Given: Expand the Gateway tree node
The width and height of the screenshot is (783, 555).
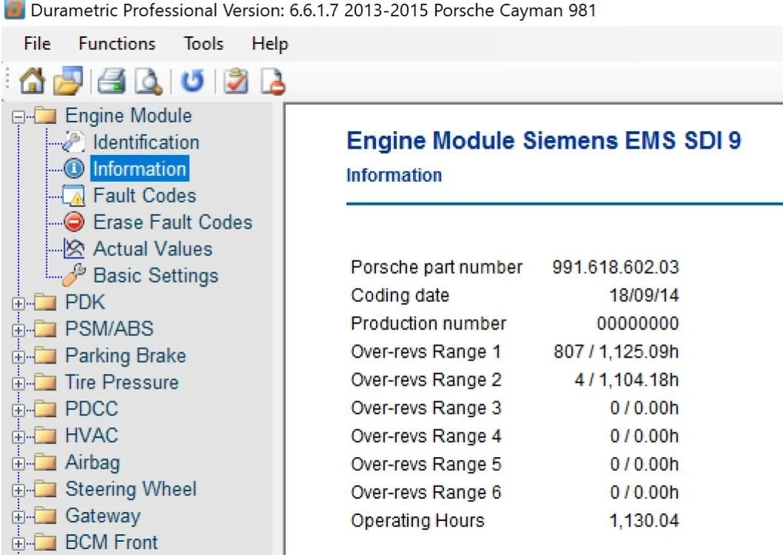Looking at the screenshot, I should pos(18,517).
